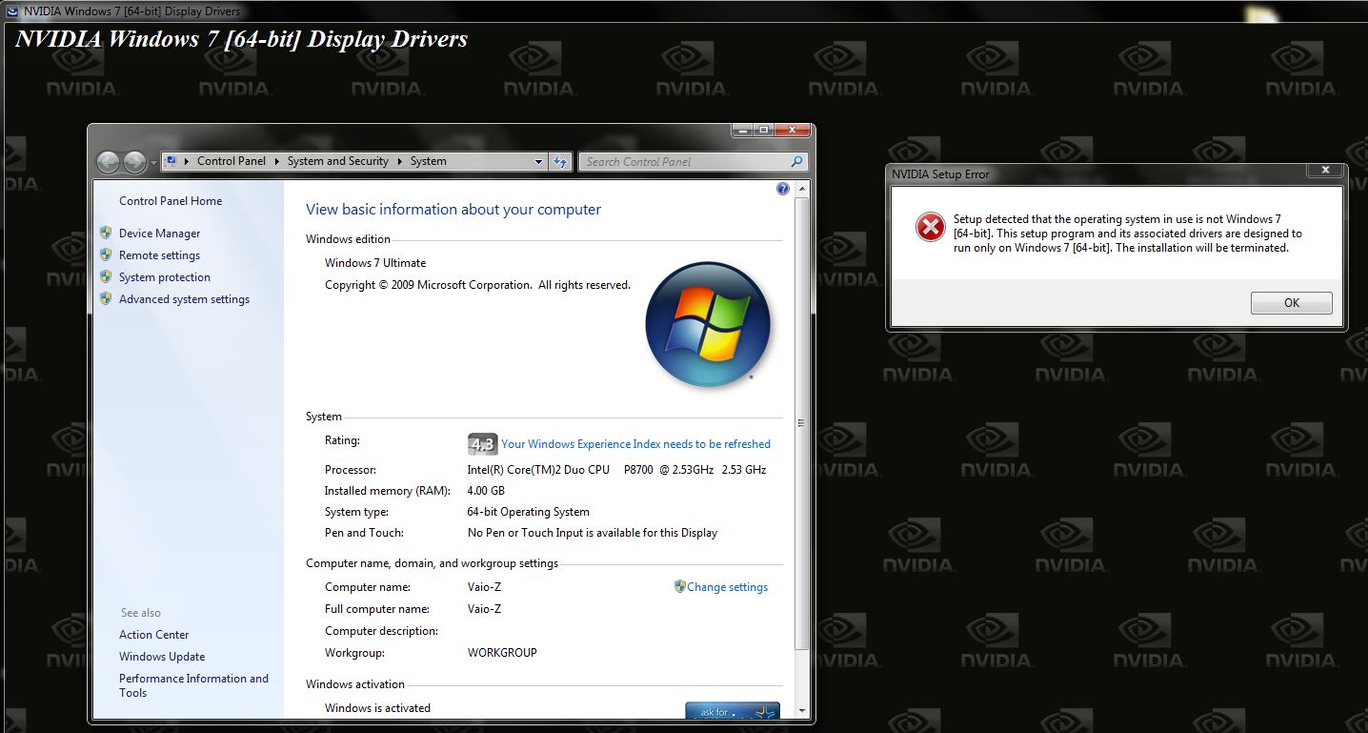The image size is (1368, 733).
Task: Expand arrow after Control Panel breadcrumb
Action: point(277,161)
